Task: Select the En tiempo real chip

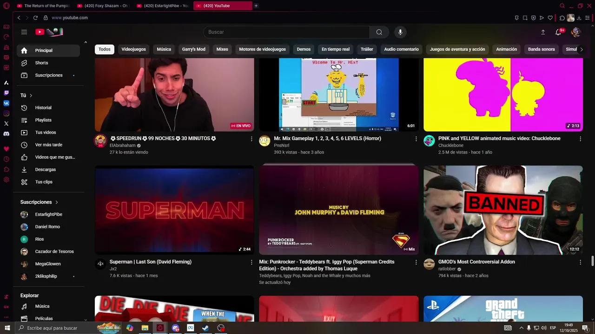Action: [336, 49]
